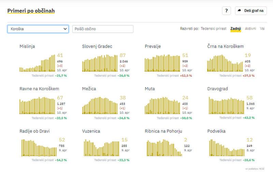Click the Črna na Koroškem chart
Image resolution: width=273 pixels, height=174 pixels.
point(225,63)
